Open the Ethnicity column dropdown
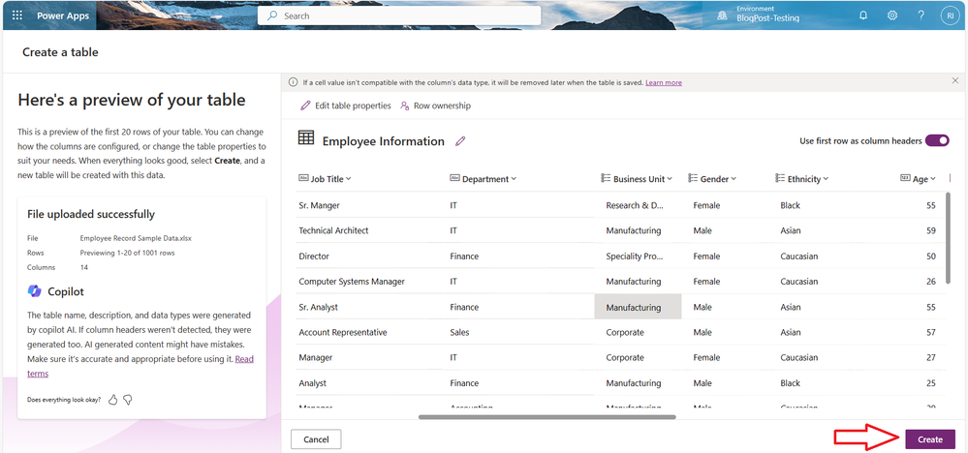The image size is (968, 453). click(826, 179)
